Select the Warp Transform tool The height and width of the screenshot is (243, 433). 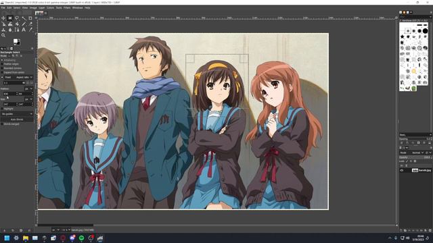click(x=10, y=24)
